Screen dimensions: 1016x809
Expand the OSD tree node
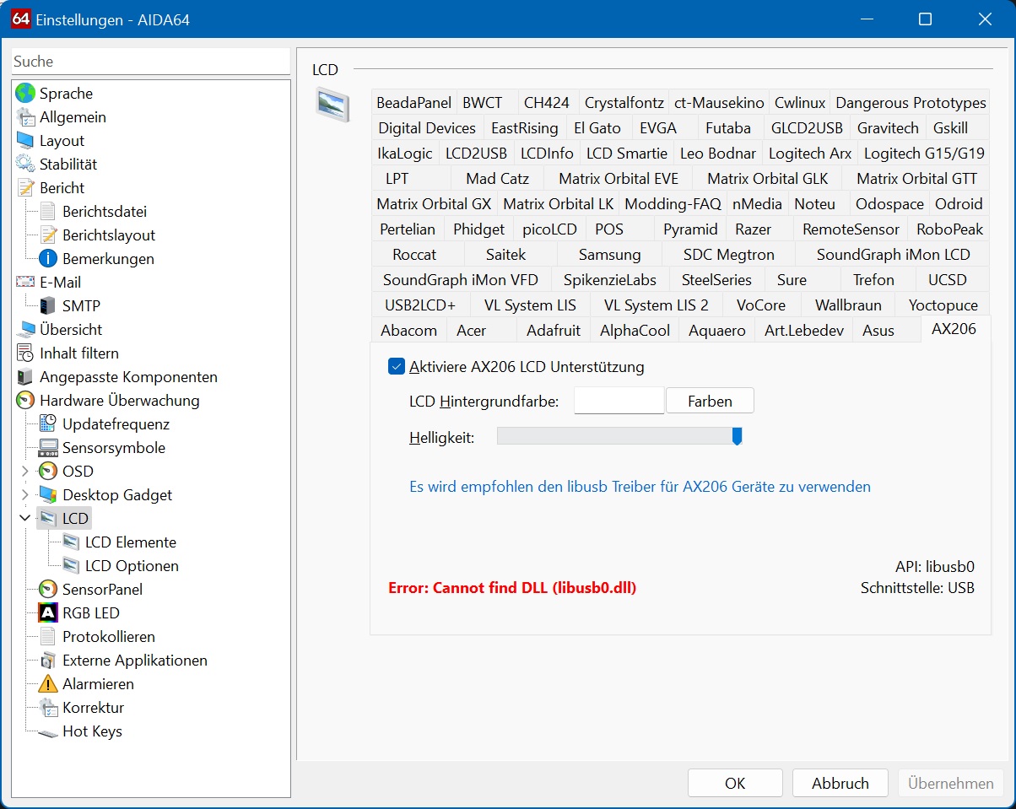tap(25, 472)
